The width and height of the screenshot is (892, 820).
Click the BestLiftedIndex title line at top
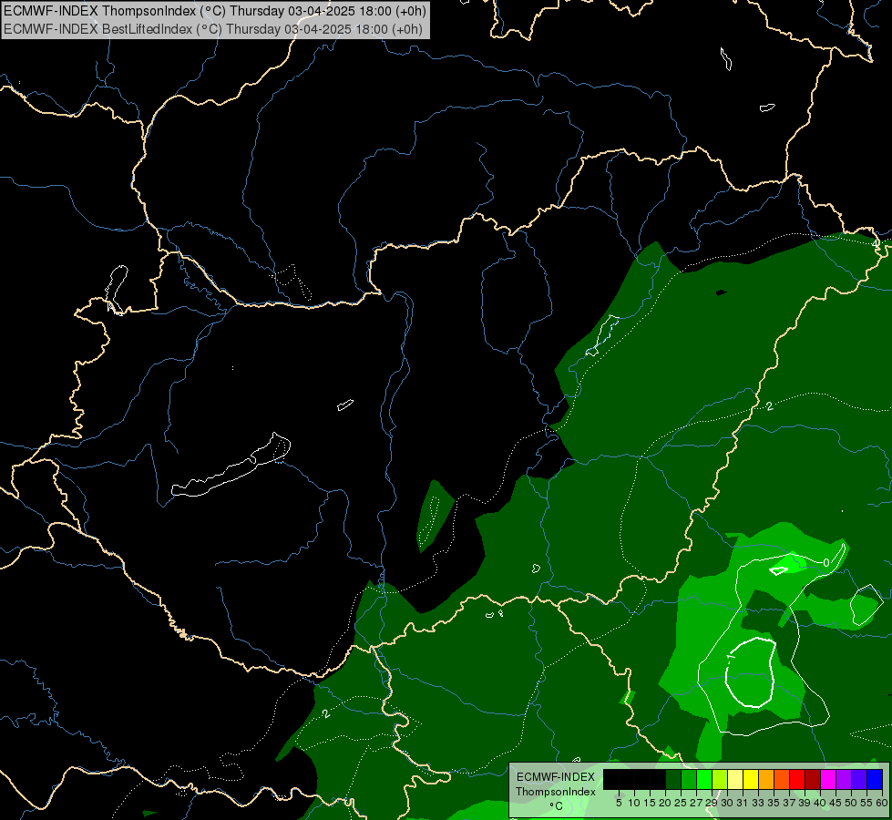(213, 29)
